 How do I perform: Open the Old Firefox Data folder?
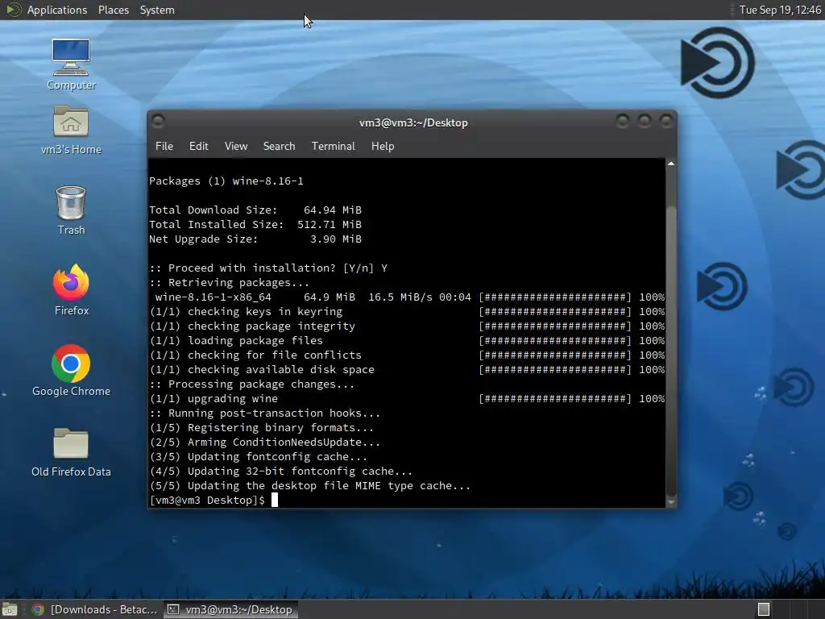[71, 452]
